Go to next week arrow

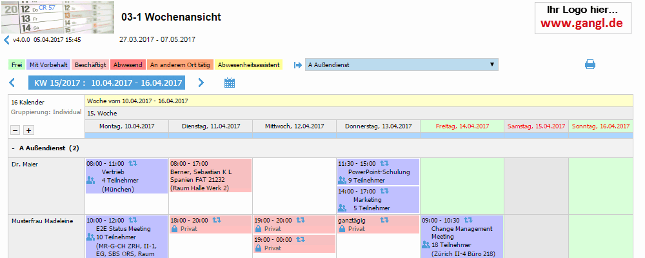[201, 83]
